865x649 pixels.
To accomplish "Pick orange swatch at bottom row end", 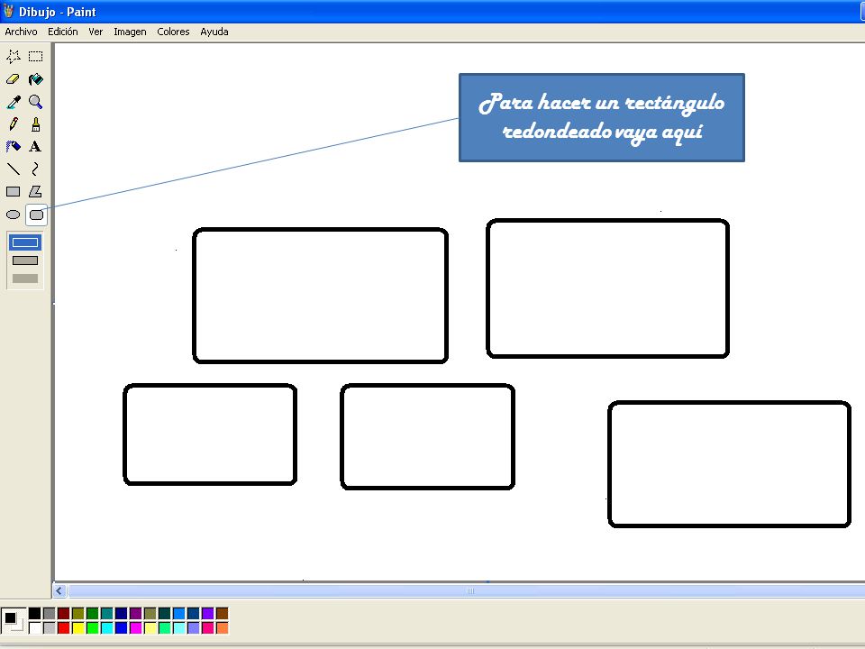I will (x=223, y=628).
